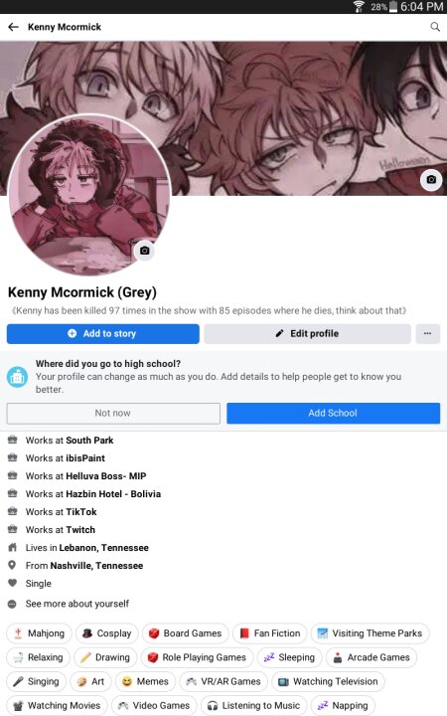Select the Fan Fiction hobby chip

270,633
